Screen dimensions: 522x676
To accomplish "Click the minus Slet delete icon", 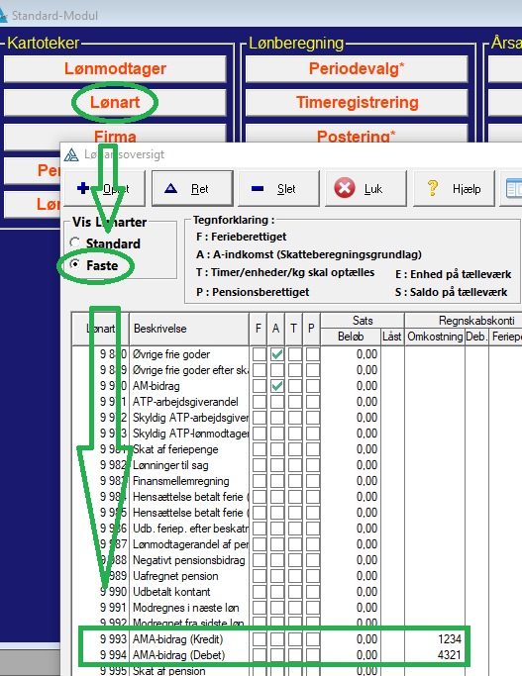I will click(x=258, y=188).
